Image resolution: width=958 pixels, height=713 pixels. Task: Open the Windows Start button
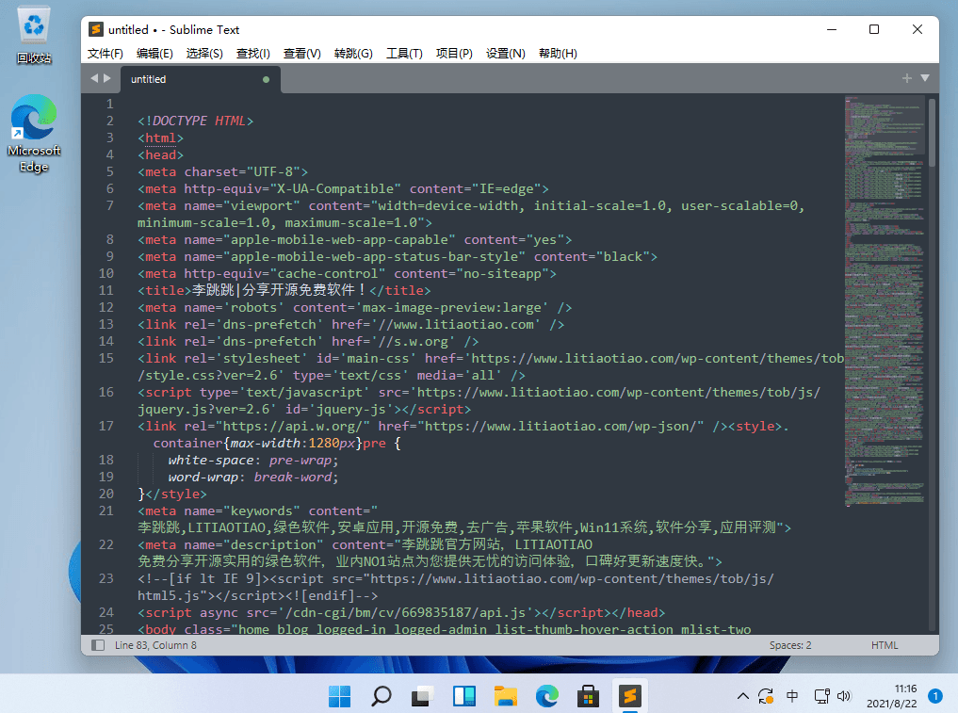pos(340,696)
